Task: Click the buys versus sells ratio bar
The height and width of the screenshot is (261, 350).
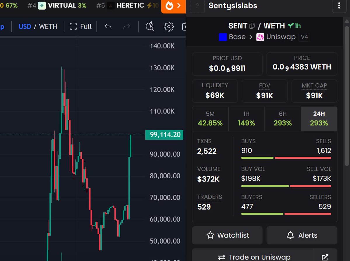Action: click(x=286, y=158)
